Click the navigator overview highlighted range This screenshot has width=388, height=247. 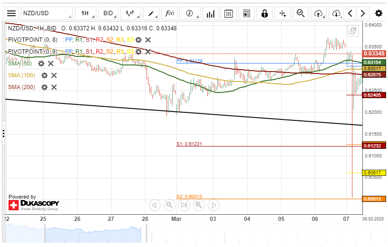[x=93, y=234]
